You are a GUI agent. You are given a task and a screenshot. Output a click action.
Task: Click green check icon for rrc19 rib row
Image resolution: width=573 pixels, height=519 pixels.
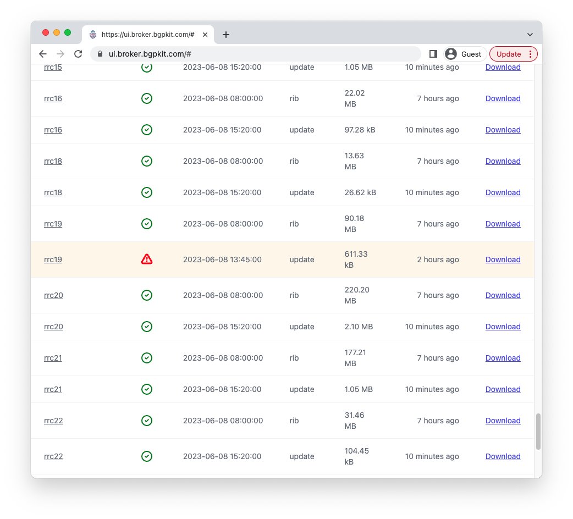click(147, 224)
